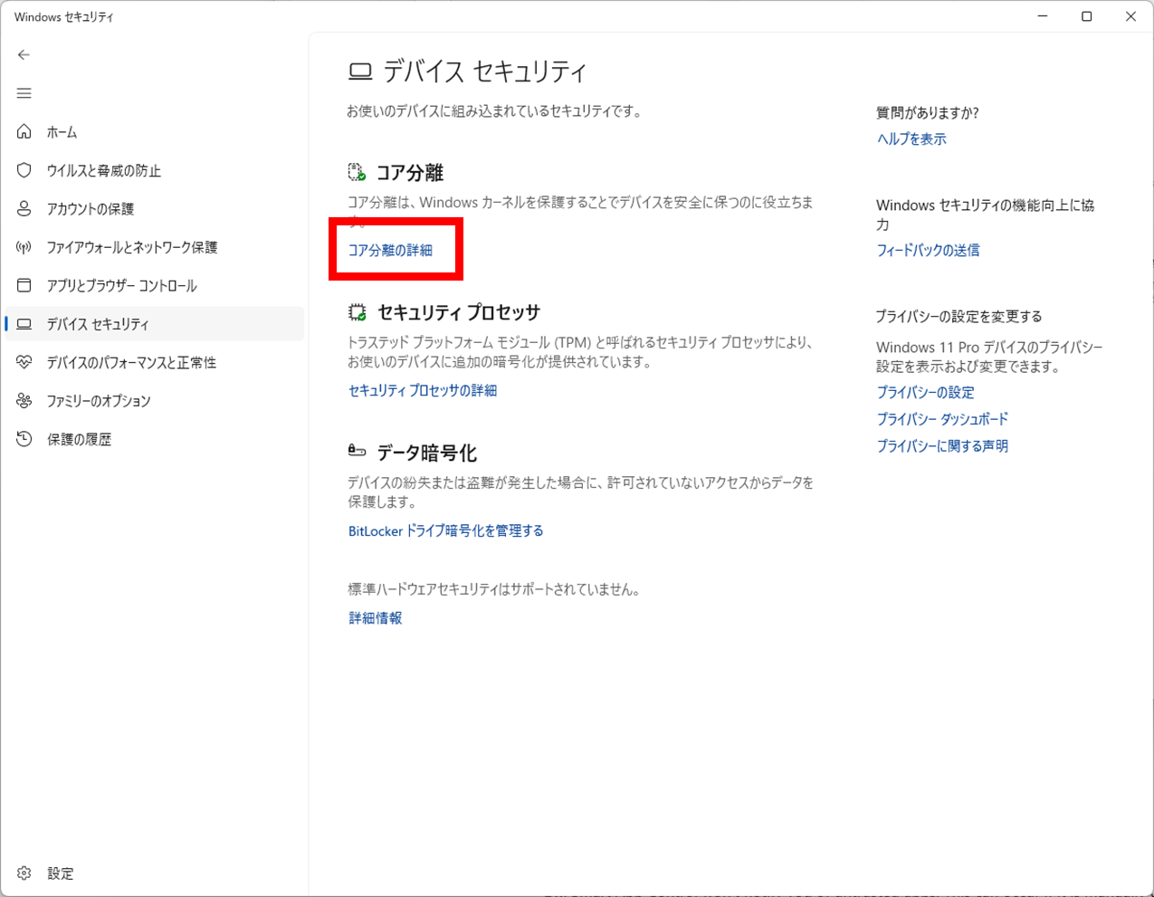Screen dimensions: 1154x897
Task: Click the gear icon for 設定
Action: 24,873
